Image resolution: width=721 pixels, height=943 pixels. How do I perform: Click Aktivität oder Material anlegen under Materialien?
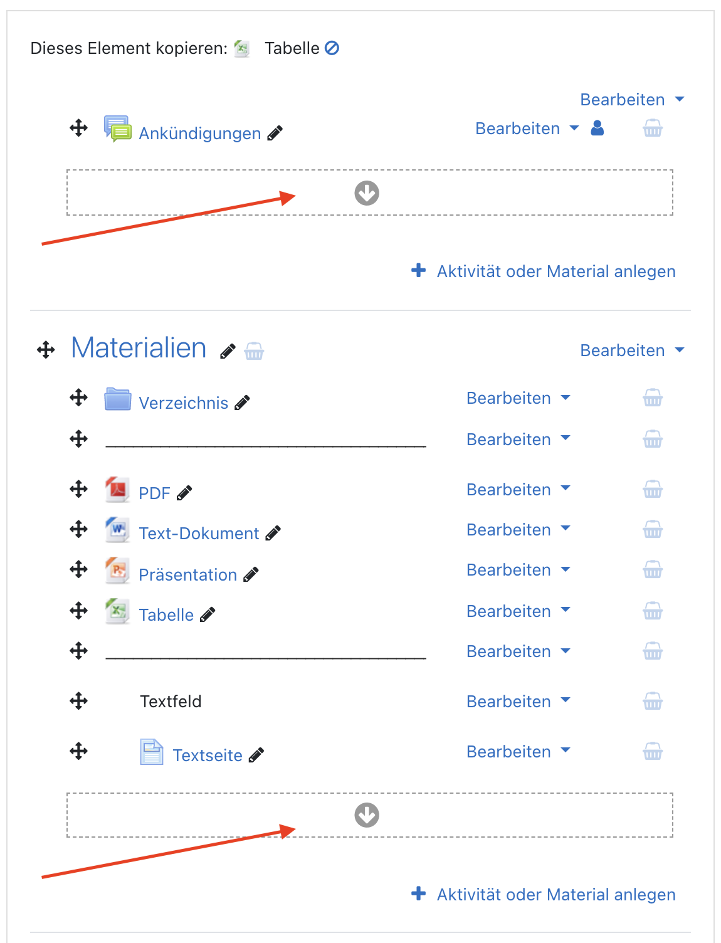click(x=544, y=894)
